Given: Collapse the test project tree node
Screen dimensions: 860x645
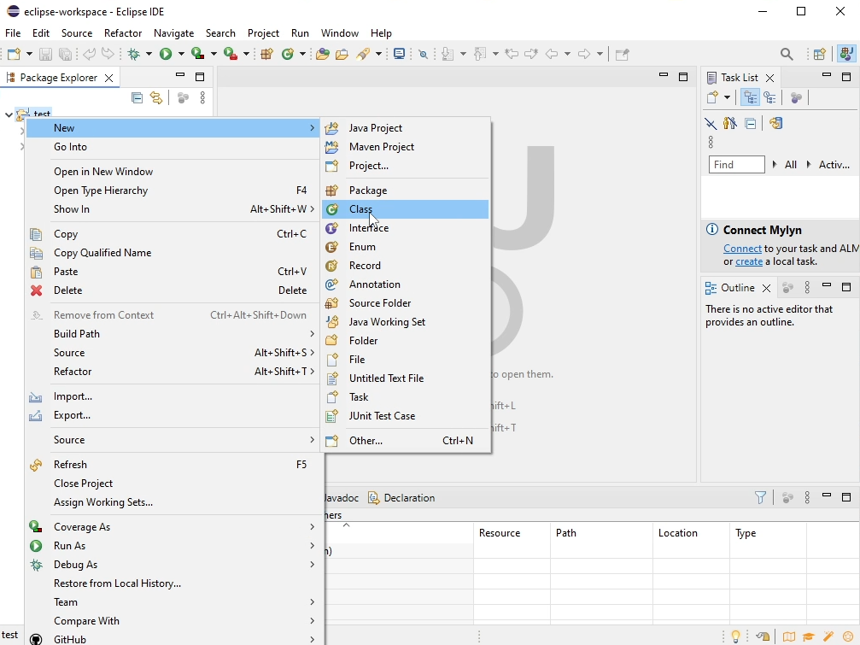Looking at the screenshot, I should [9, 114].
